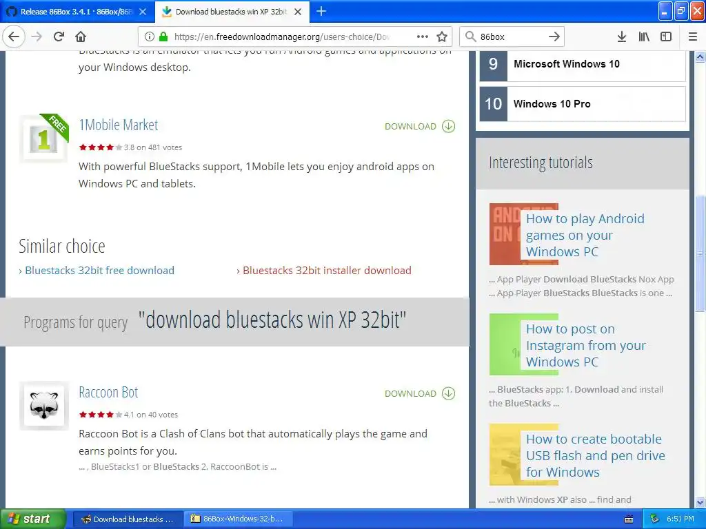Open How to create bootable USB link
Viewport: 706px width, 529px height.
click(x=595, y=455)
